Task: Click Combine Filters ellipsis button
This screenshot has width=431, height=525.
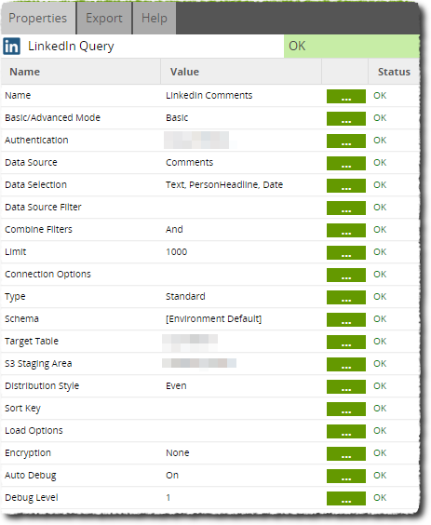Action: click(346, 230)
